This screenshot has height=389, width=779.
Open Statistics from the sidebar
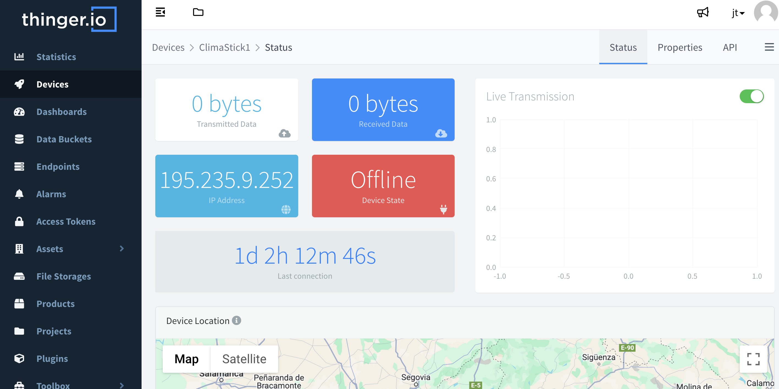56,57
